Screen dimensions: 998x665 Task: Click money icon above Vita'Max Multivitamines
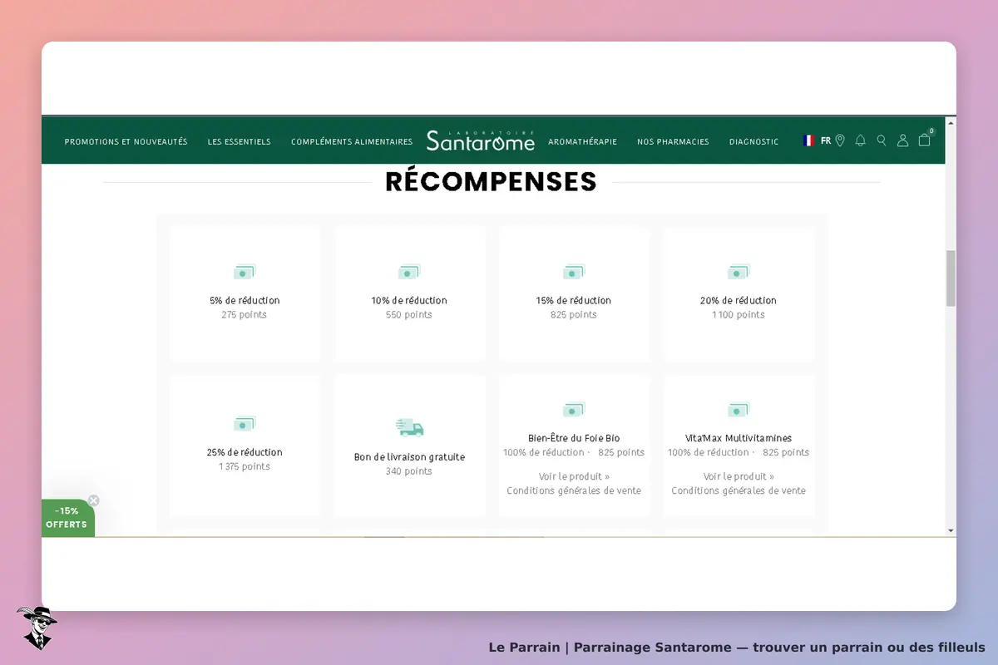click(739, 409)
